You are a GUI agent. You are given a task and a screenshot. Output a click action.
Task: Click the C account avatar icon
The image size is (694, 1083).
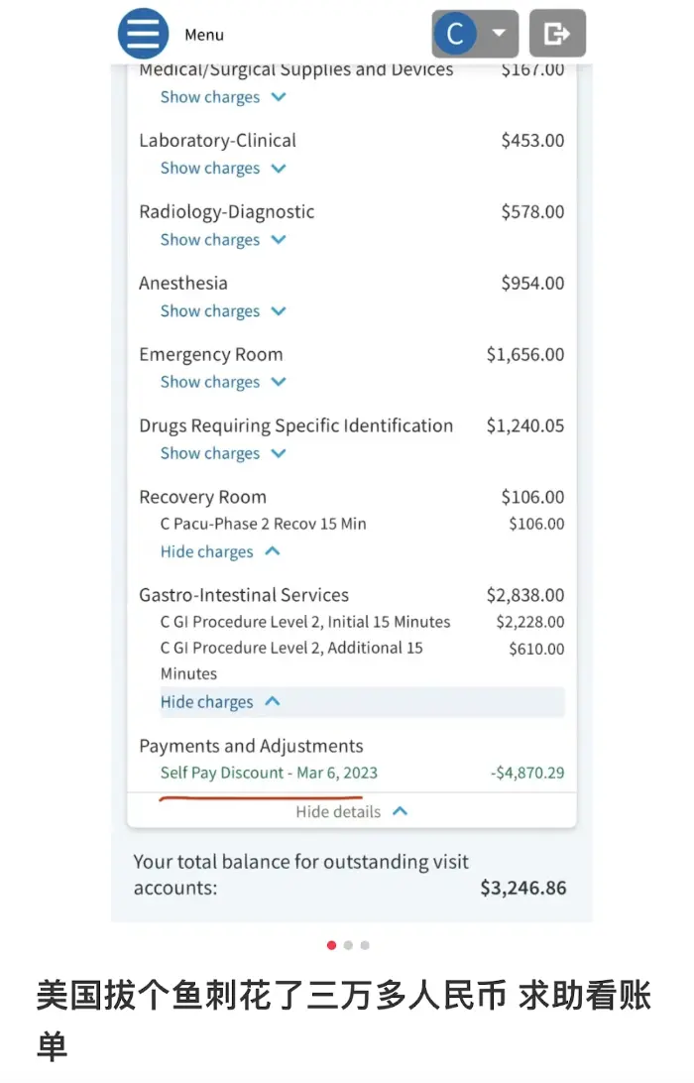455,34
